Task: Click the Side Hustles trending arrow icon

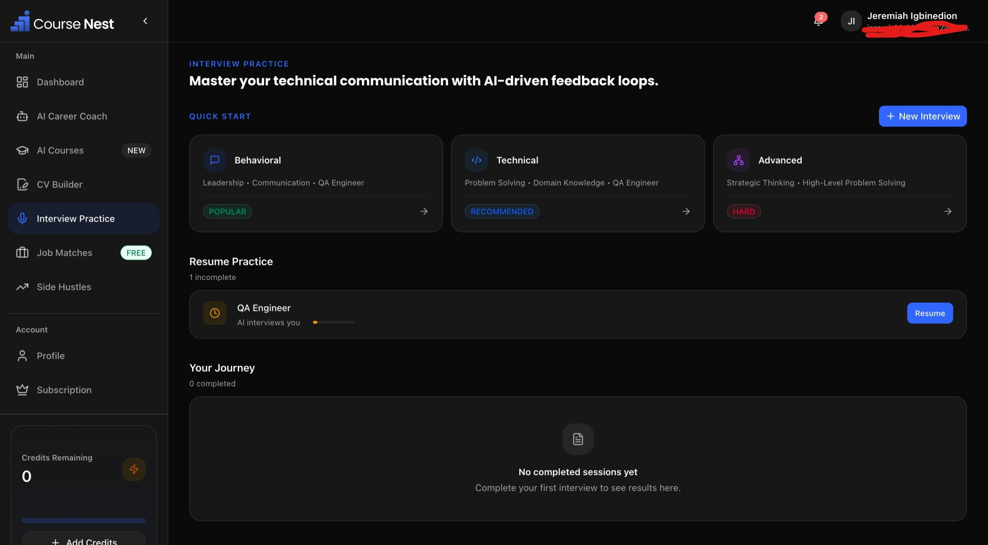Action: tap(22, 287)
